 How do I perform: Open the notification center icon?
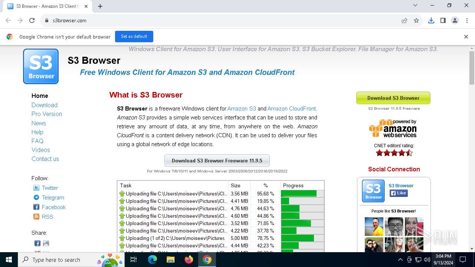(x=463, y=260)
